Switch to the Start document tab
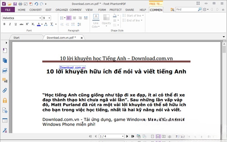Image resolution: width=227 pixels, height=142 pixels. 16,38
